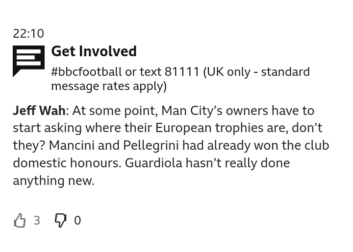Click the word Mancini in the comment
Screen dimensions: 353x252
tap(72, 145)
